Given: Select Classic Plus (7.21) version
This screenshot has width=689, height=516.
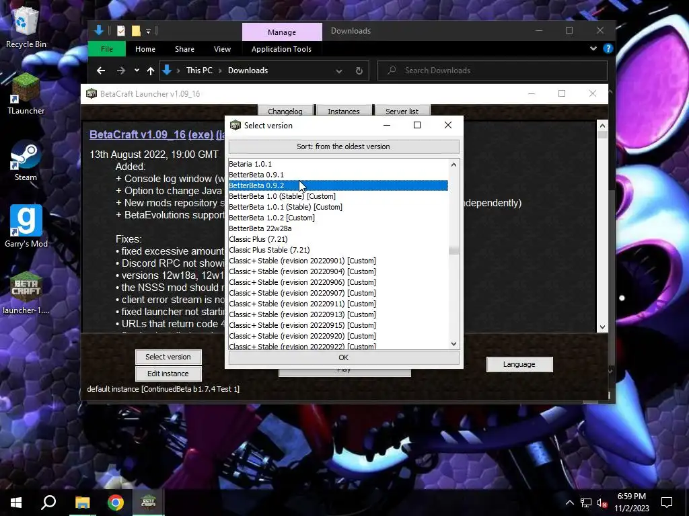Looking at the screenshot, I should point(338,239).
